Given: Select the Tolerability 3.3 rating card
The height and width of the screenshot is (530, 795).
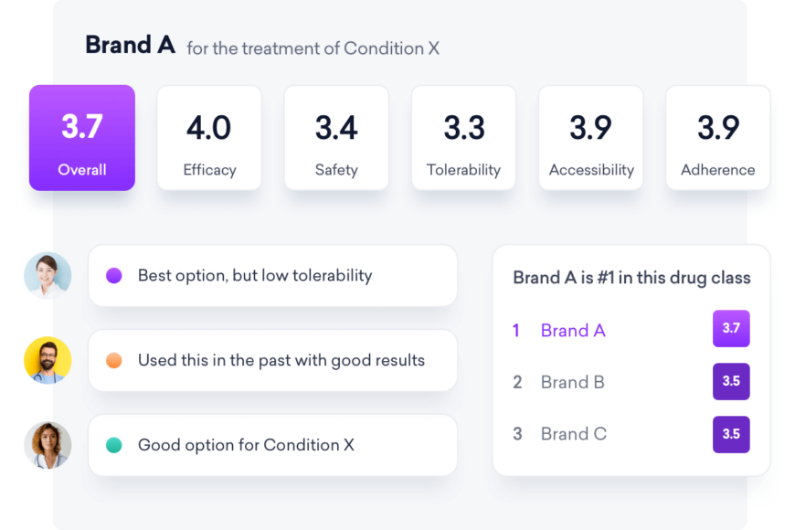Looking at the screenshot, I should [x=463, y=138].
